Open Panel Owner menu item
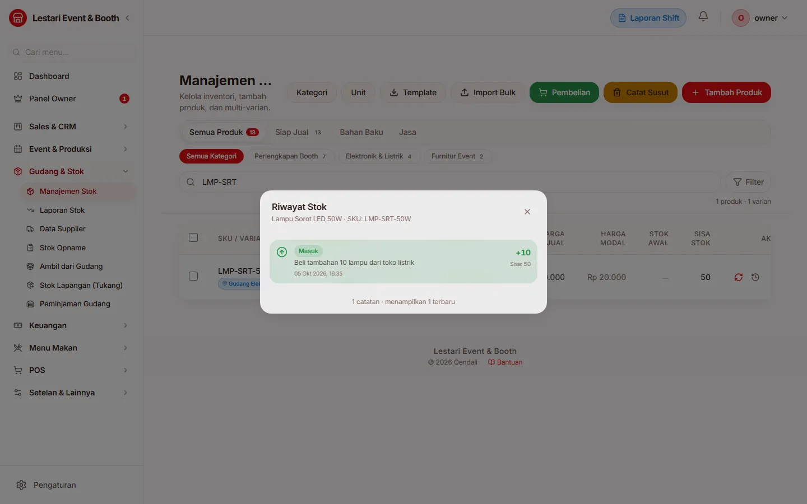The image size is (807, 504). [71, 99]
